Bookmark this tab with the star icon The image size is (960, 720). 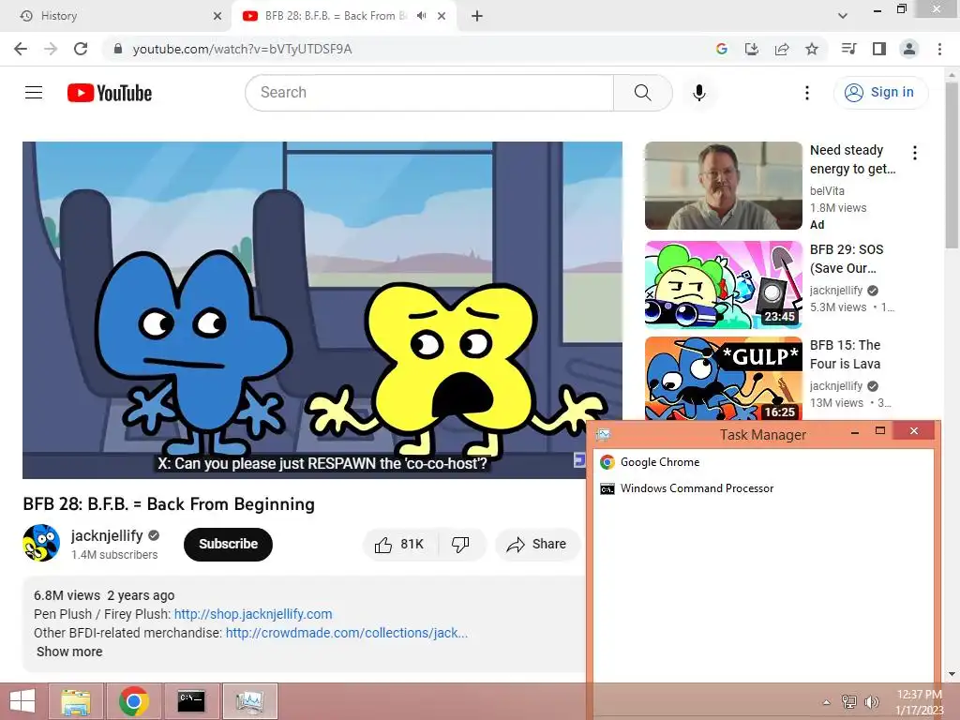[x=812, y=49]
